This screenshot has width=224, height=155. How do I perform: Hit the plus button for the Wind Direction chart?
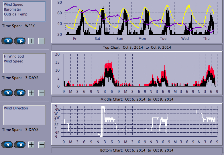click(31, 145)
